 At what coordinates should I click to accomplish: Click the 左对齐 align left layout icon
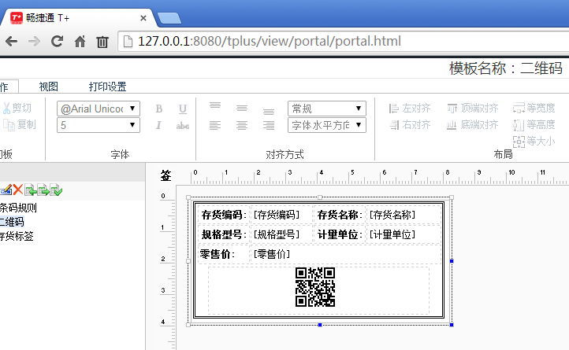410,109
